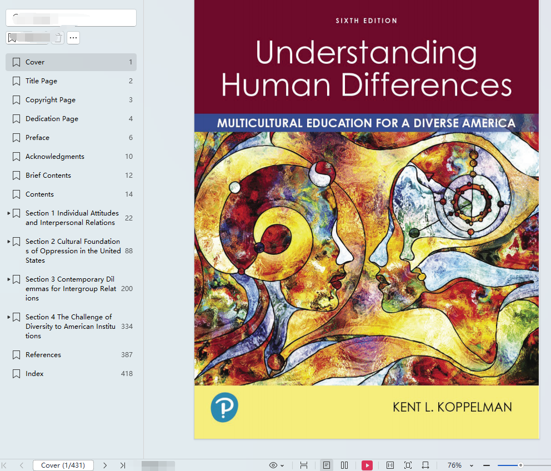Click the add bookmark button
Image resolution: width=551 pixels, height=471 pixels.
28,38
